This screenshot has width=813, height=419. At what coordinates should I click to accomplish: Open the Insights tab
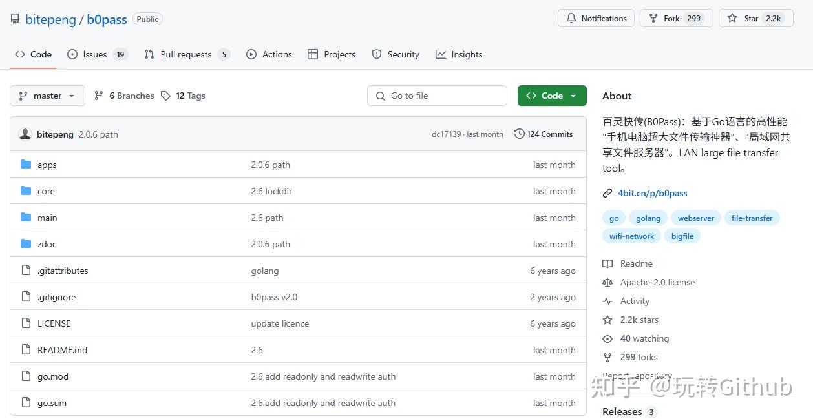tap(459, 54)
